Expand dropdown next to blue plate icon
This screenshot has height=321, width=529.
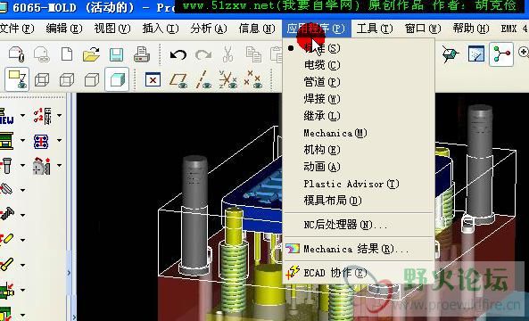(60, 140)
